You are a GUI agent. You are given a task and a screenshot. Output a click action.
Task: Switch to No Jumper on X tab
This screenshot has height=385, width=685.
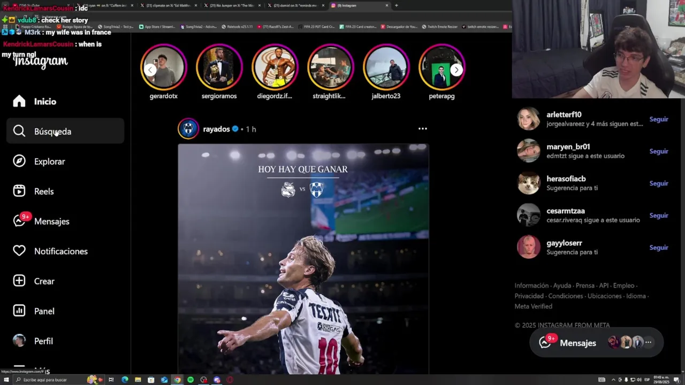pos(232,5)
